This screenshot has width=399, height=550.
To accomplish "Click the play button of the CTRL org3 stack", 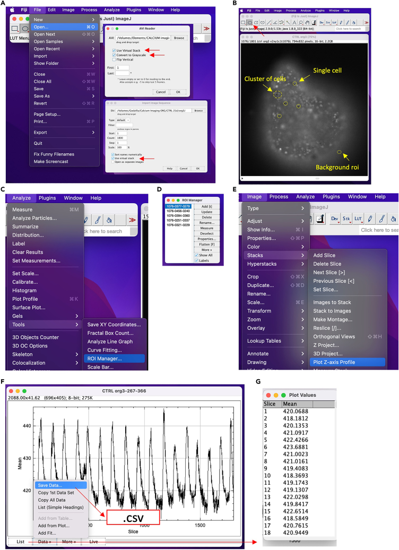I will click(x=242, y=179).
